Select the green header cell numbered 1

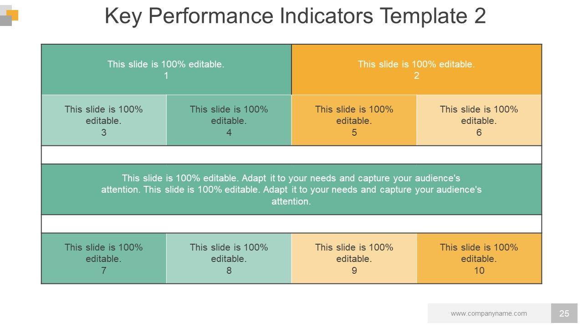(166, 70)
